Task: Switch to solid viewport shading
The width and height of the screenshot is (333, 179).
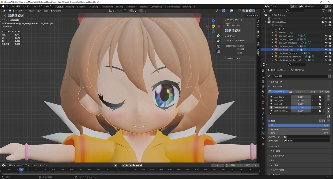Action: tap(247, 11)
